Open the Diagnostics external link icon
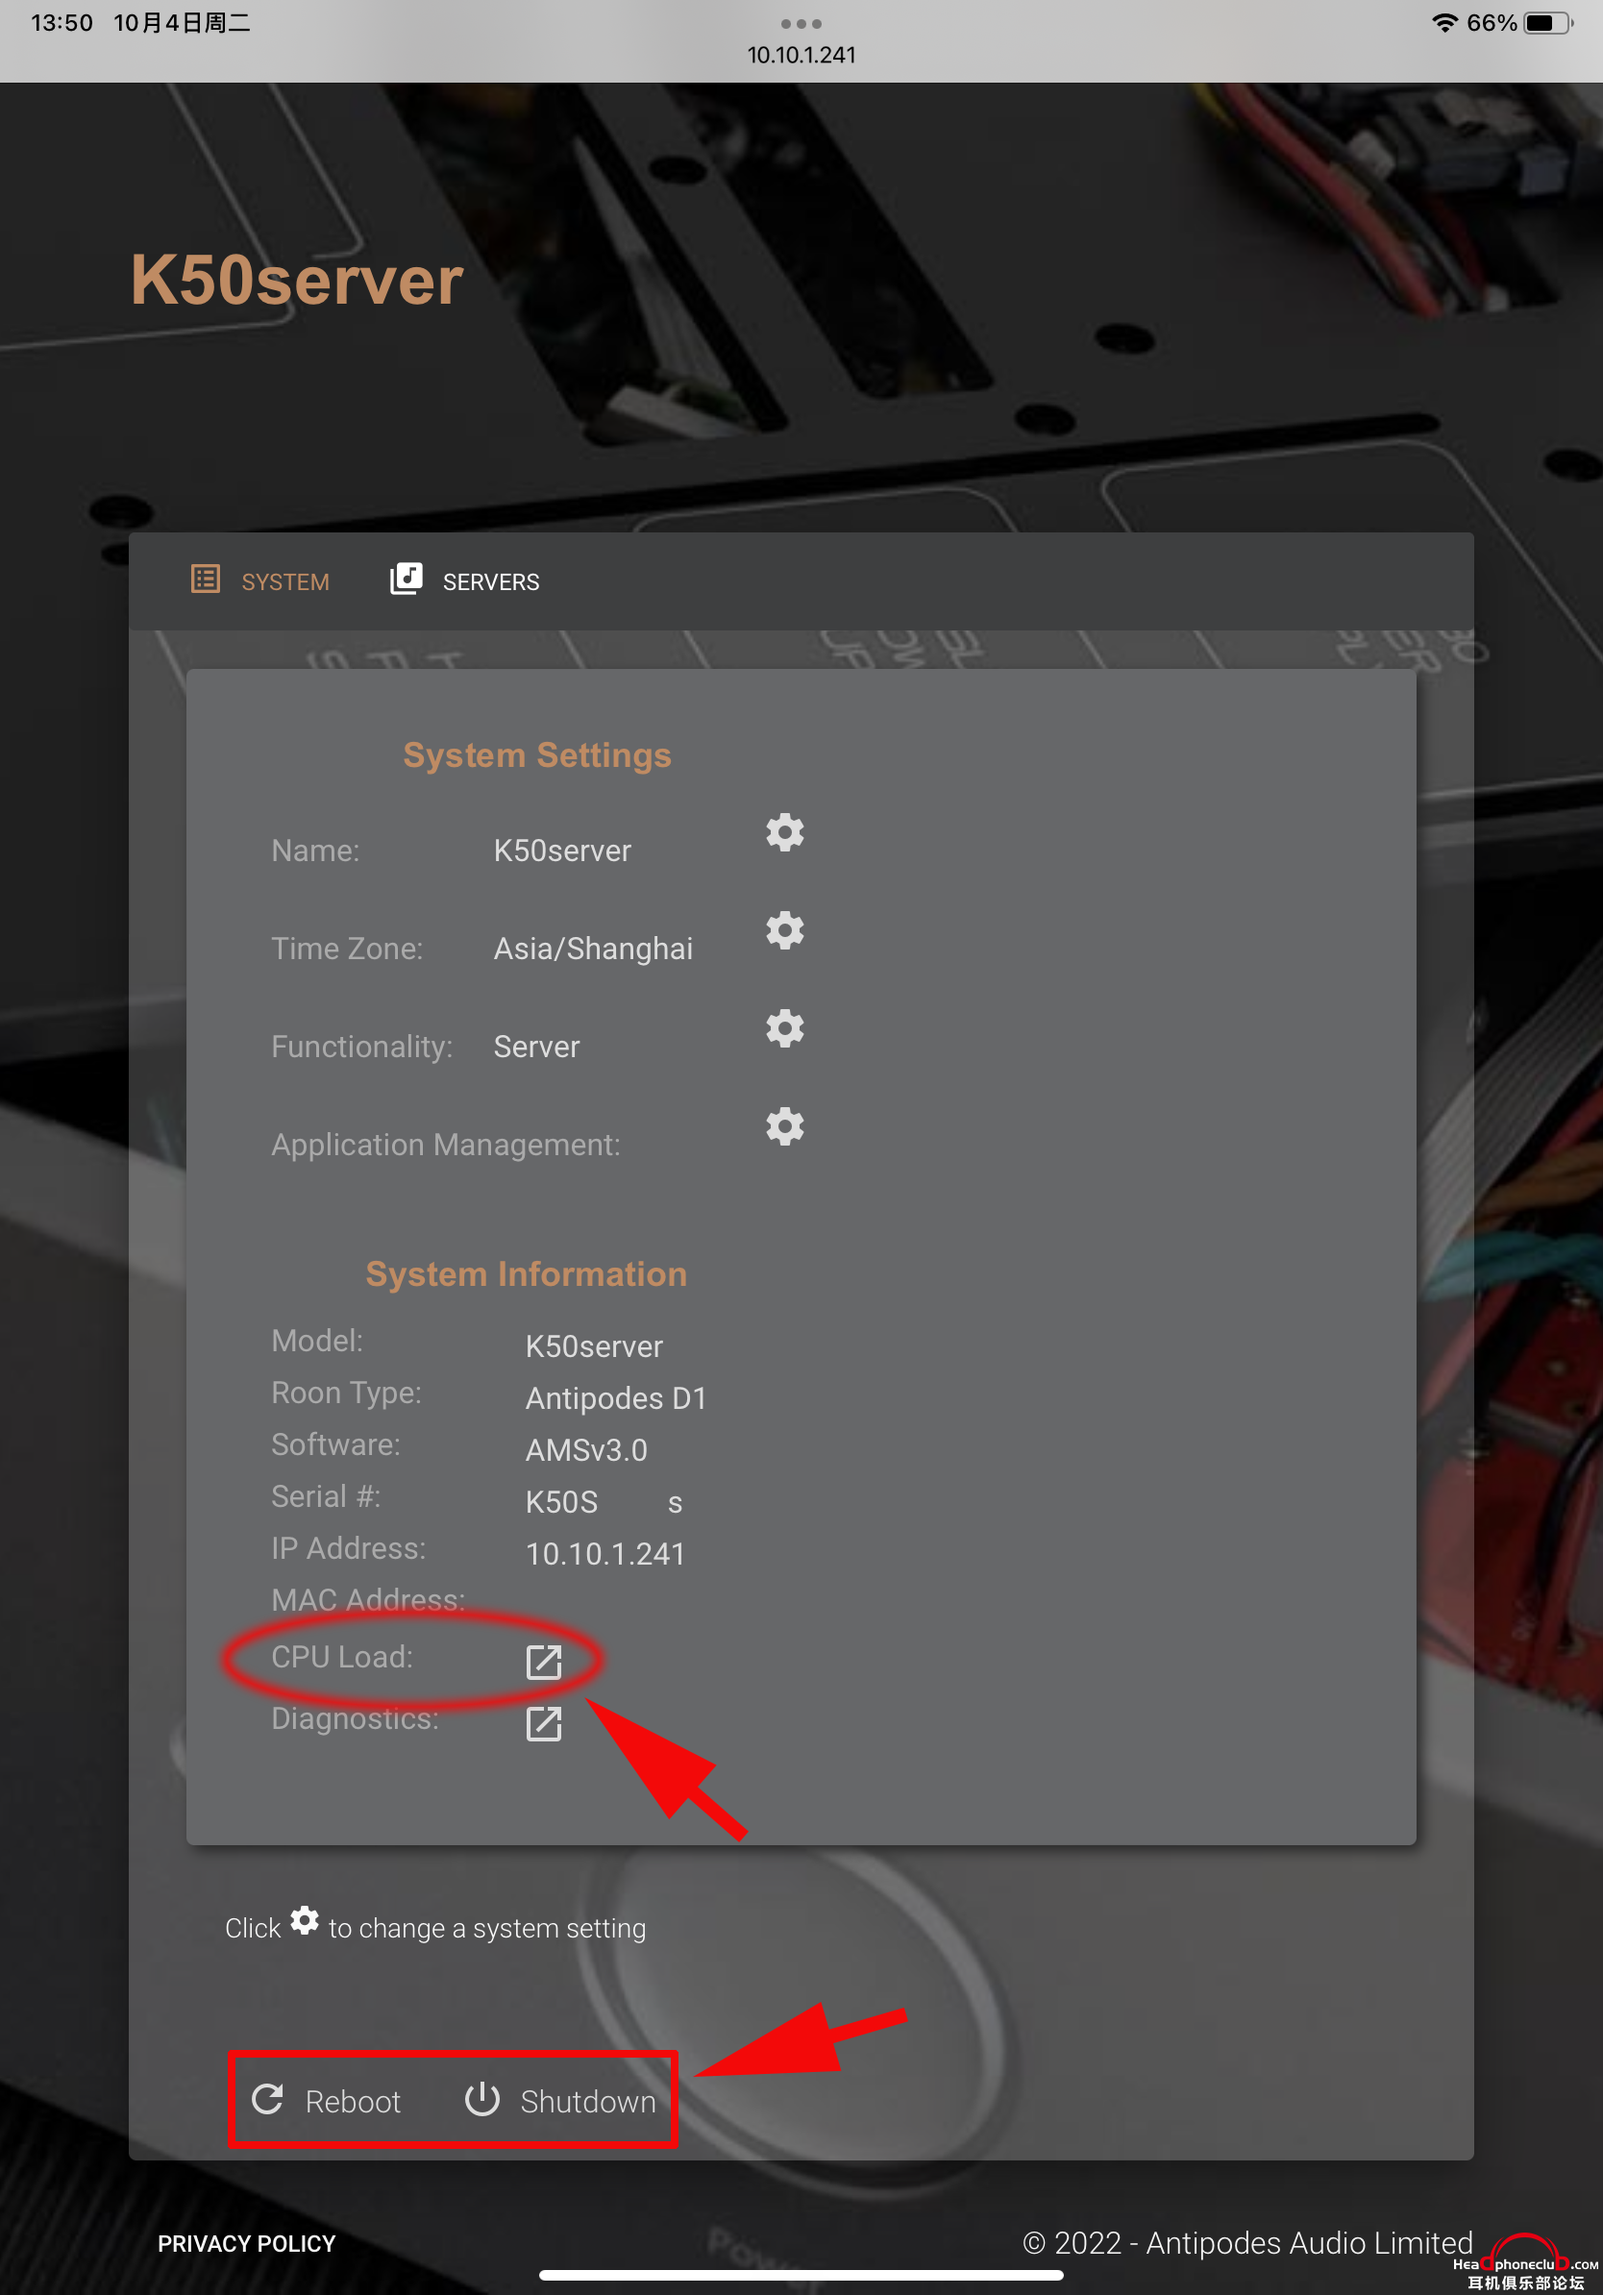This screenshot has width=1603, height=2295. click(544, 1723)
